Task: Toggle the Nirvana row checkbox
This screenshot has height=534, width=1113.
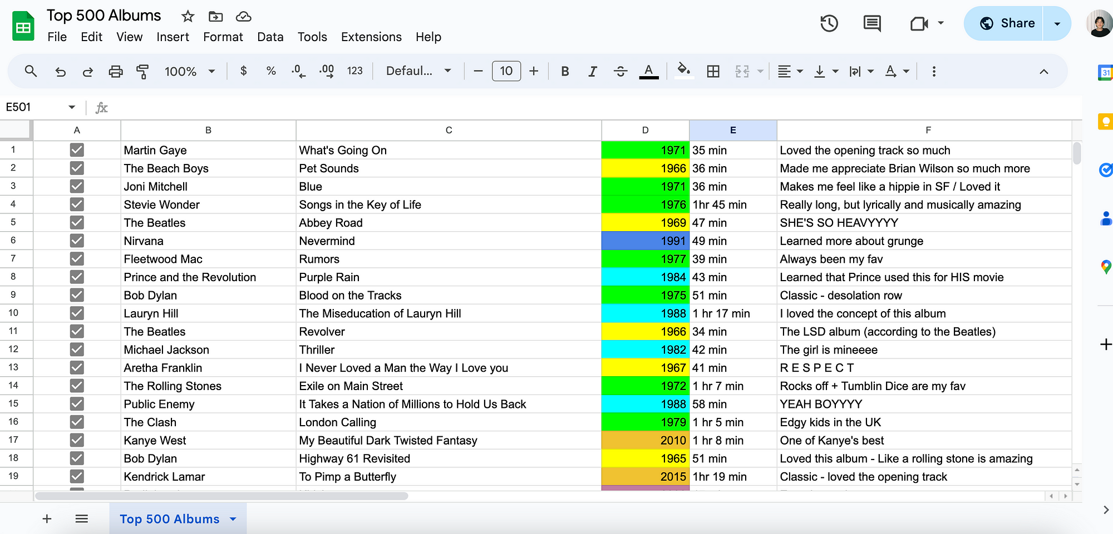Action: tap(77, 241)
